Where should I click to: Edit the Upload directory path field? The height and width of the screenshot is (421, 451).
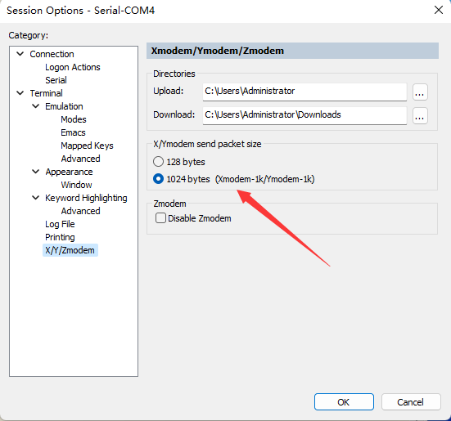[x=304, y=92]
